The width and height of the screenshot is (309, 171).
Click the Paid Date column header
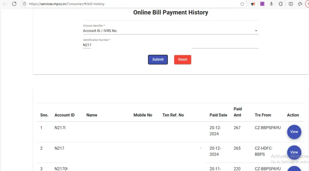218,115
